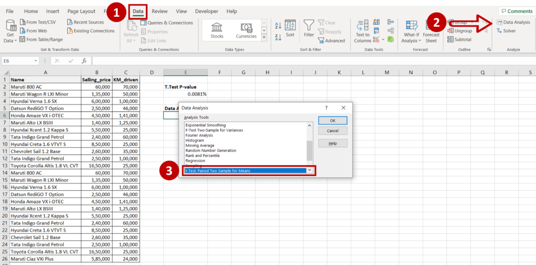Select F-Test Two-Sample for Variances
Screen dimensions: 536x265
click(214, 130)
